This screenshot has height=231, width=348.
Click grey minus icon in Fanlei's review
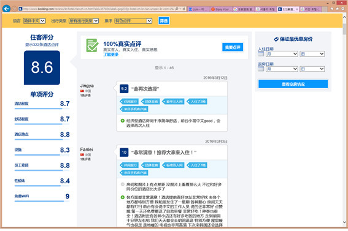pos(122,184)
